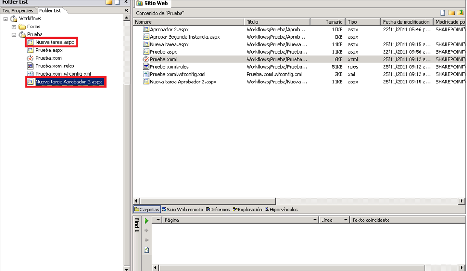The image size is (467, 271).
Task: Select Nueva tarea Aprobador 2.aspx in tree
Action: click(x=69, y=82)
